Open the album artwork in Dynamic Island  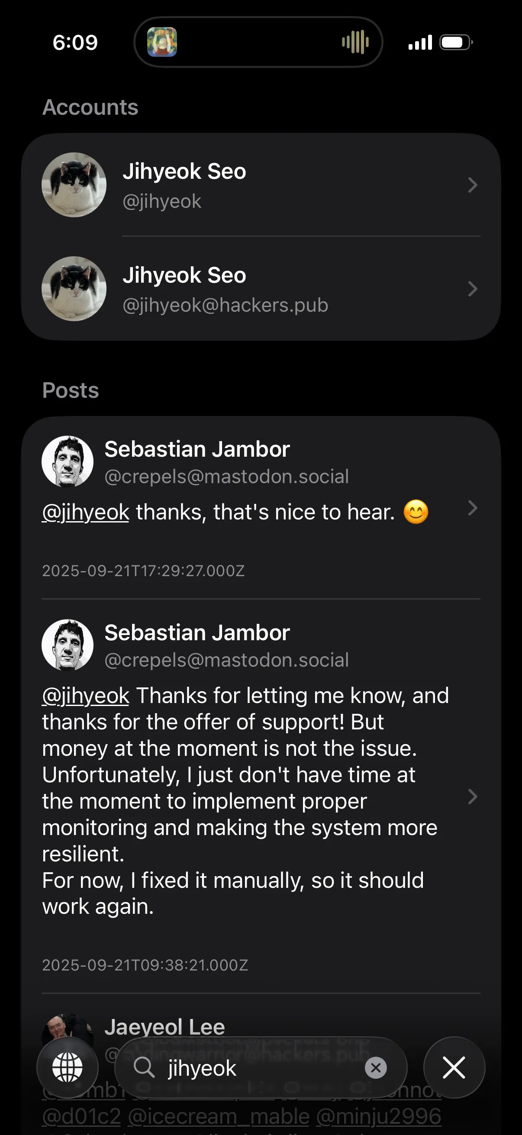162,42
